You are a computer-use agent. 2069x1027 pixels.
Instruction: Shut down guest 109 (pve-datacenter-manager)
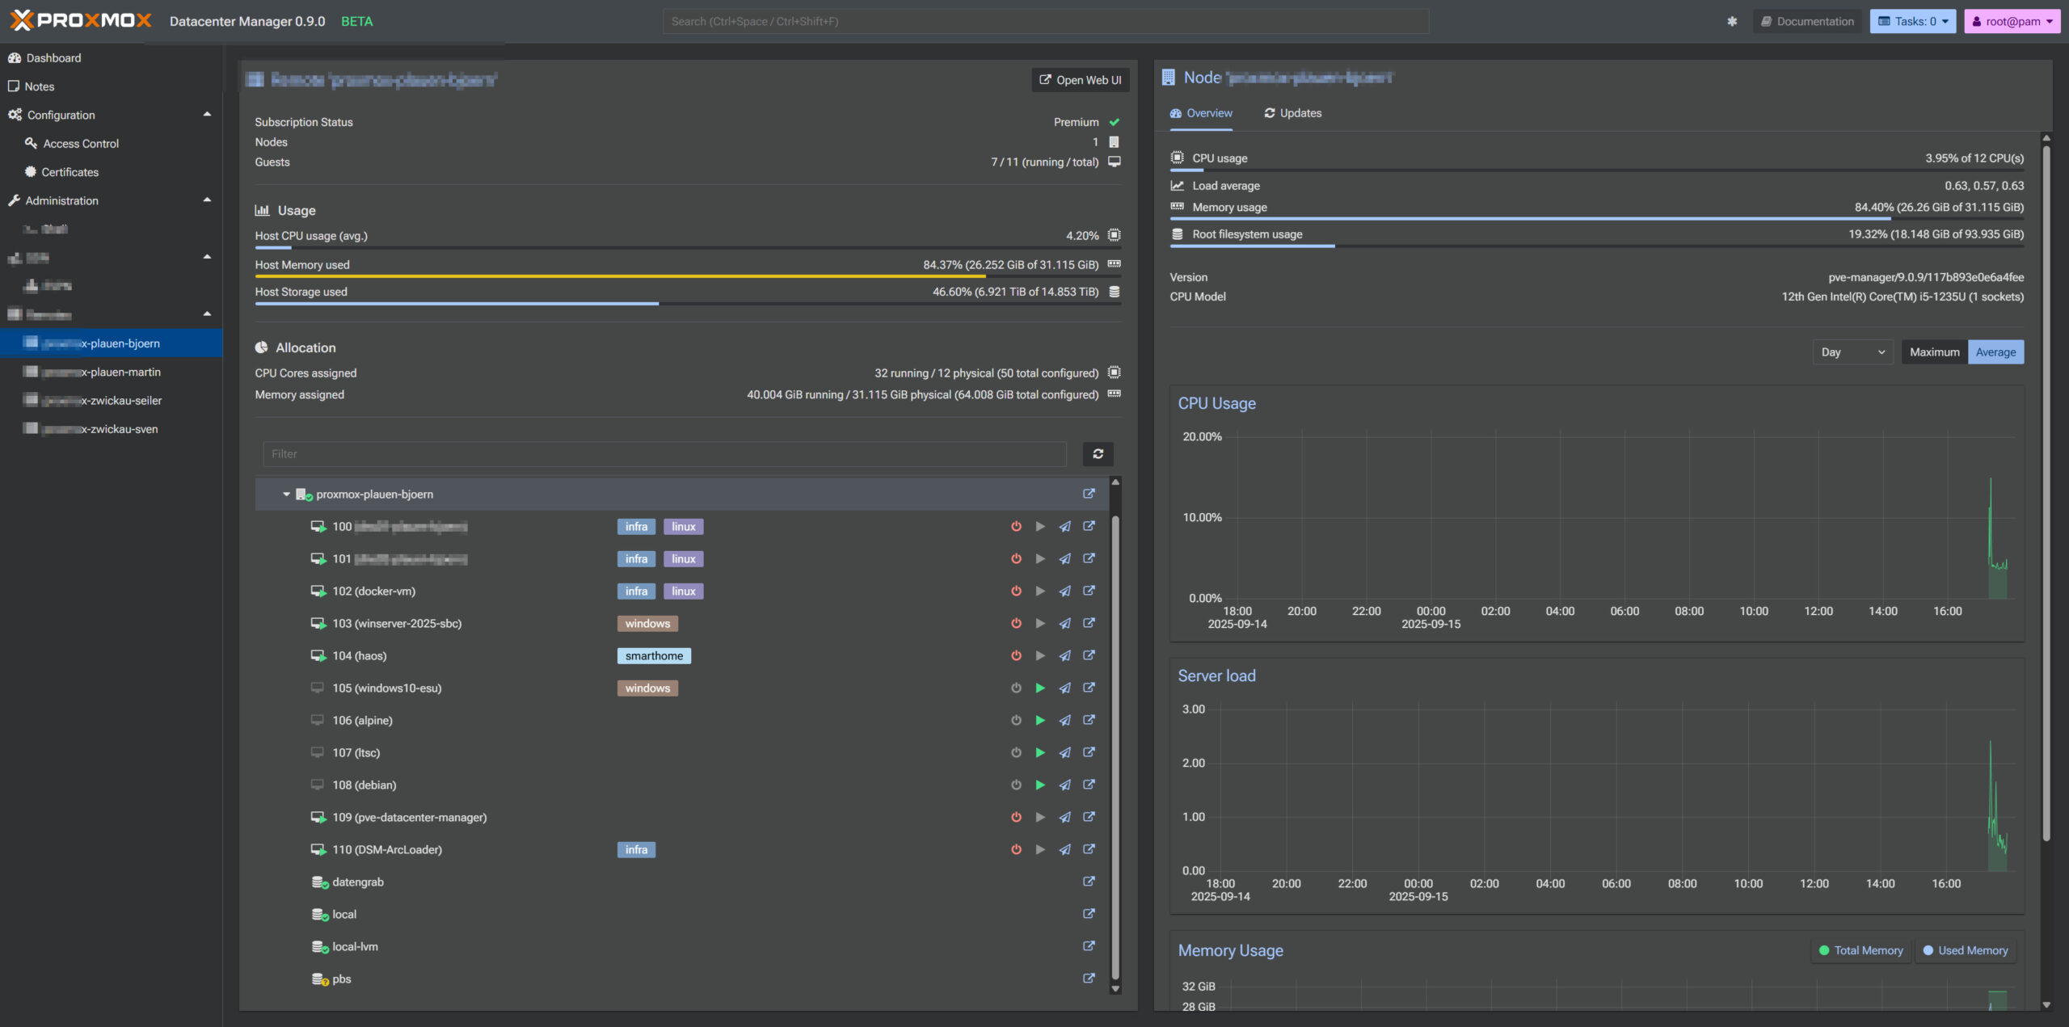click(1016, 817)
